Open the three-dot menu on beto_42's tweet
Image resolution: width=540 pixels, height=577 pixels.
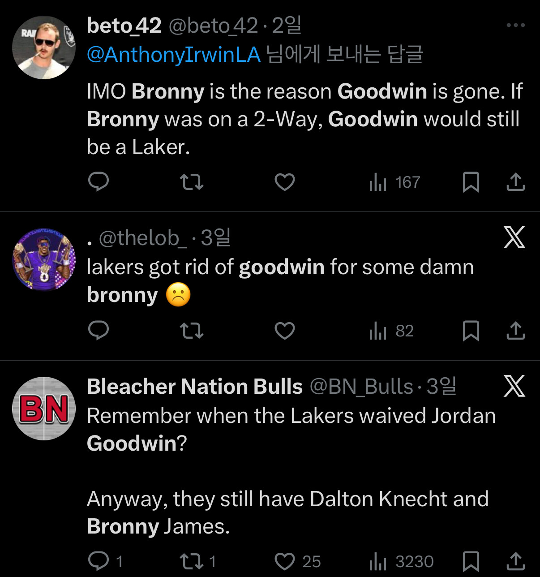[x=515, y=26]
